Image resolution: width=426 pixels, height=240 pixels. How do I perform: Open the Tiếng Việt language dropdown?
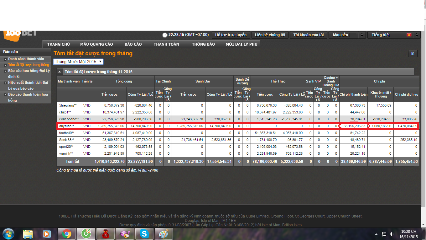pyautogui.click(x=394, y=35)
